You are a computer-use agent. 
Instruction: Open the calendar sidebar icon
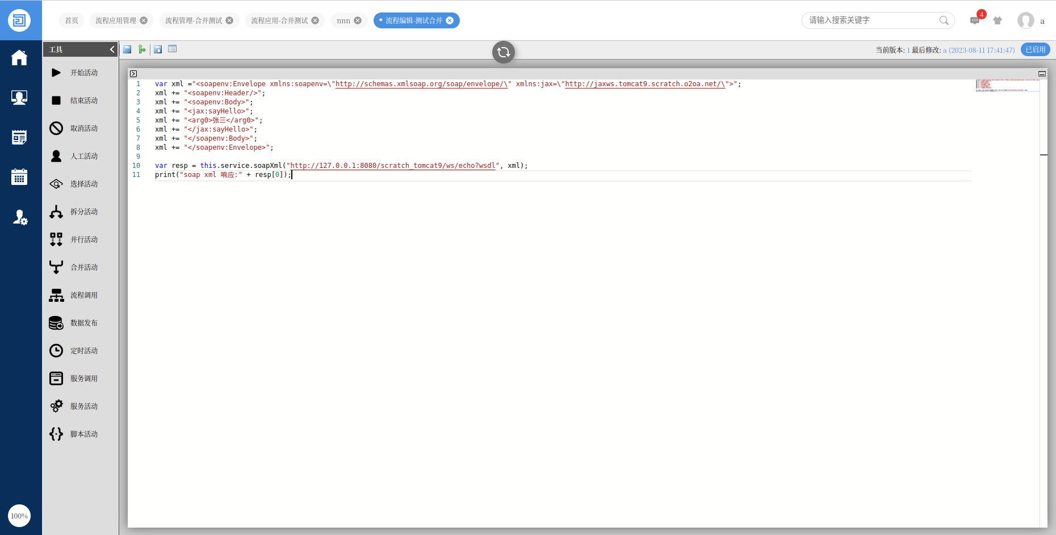19,177
